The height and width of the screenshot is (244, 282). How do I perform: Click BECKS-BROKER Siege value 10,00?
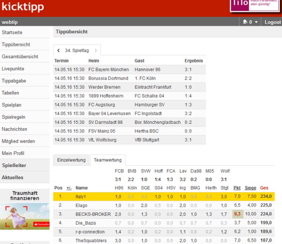(x=251, y=214)
